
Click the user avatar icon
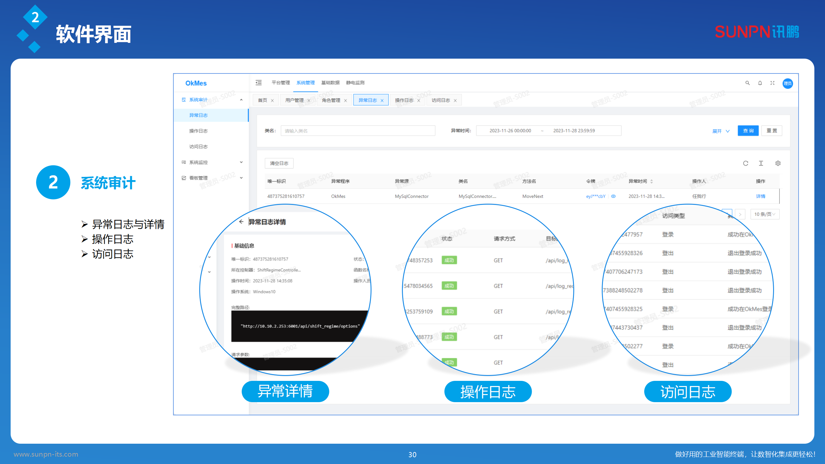coord(788,83)
